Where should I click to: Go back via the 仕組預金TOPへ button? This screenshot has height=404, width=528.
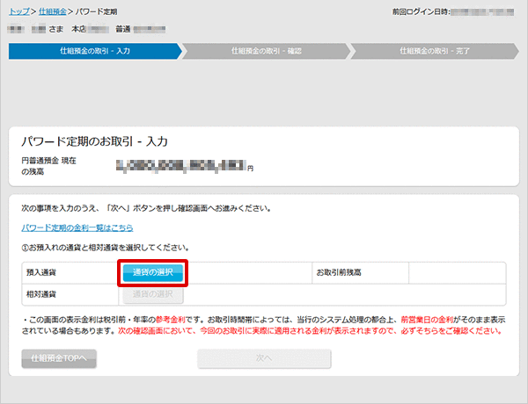tap(59, 358)
